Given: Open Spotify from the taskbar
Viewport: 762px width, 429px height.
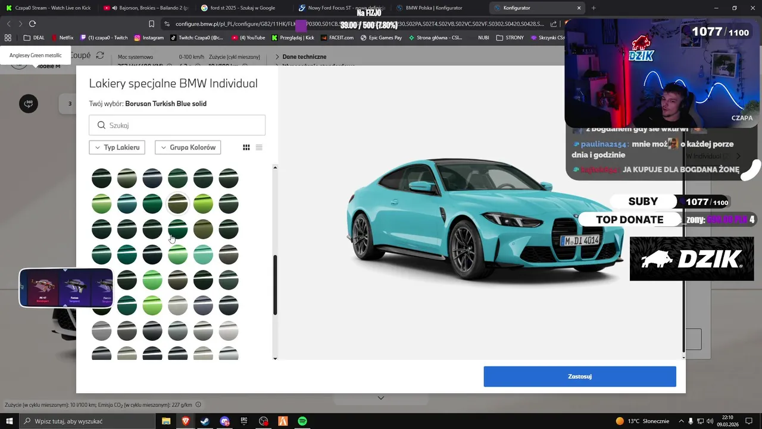Looking at the screenshot, I should tap(302, 421).
